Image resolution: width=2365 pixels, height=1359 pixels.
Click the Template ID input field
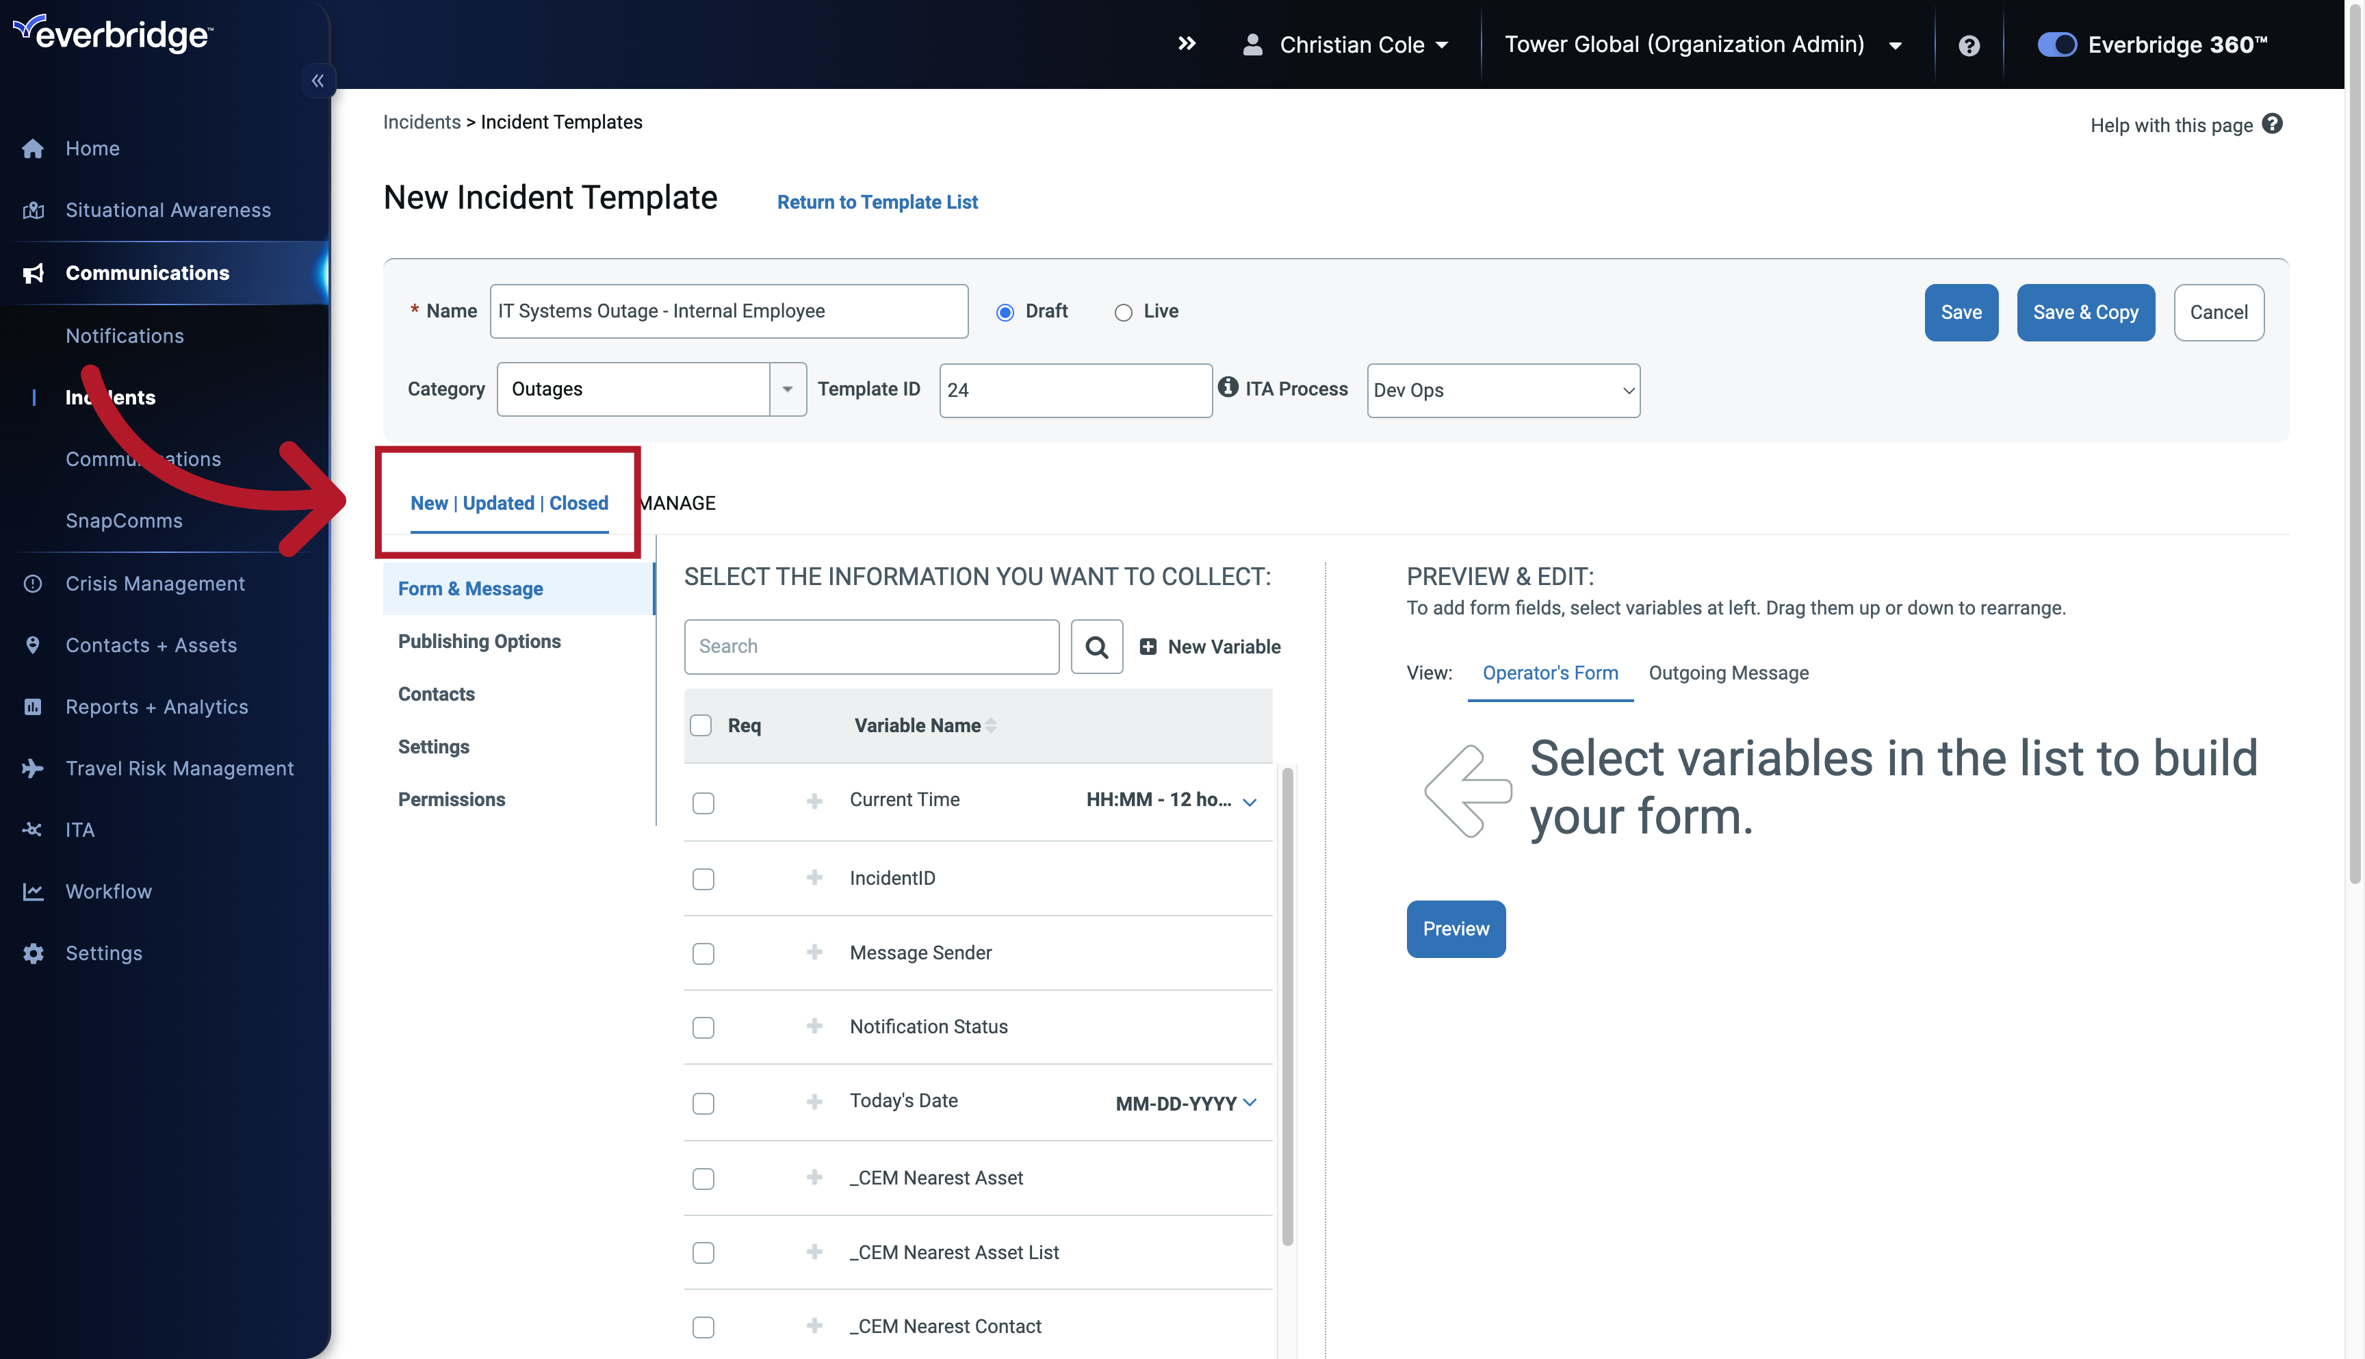click(x=1075, y=389)
